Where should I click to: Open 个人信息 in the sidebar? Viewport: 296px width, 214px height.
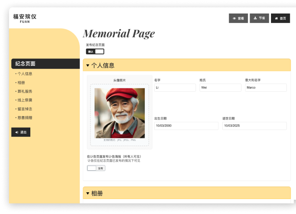(25, 74)
